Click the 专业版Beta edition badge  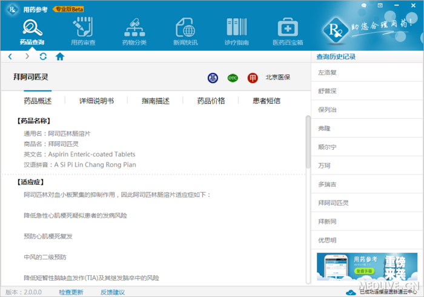(68, 9)
